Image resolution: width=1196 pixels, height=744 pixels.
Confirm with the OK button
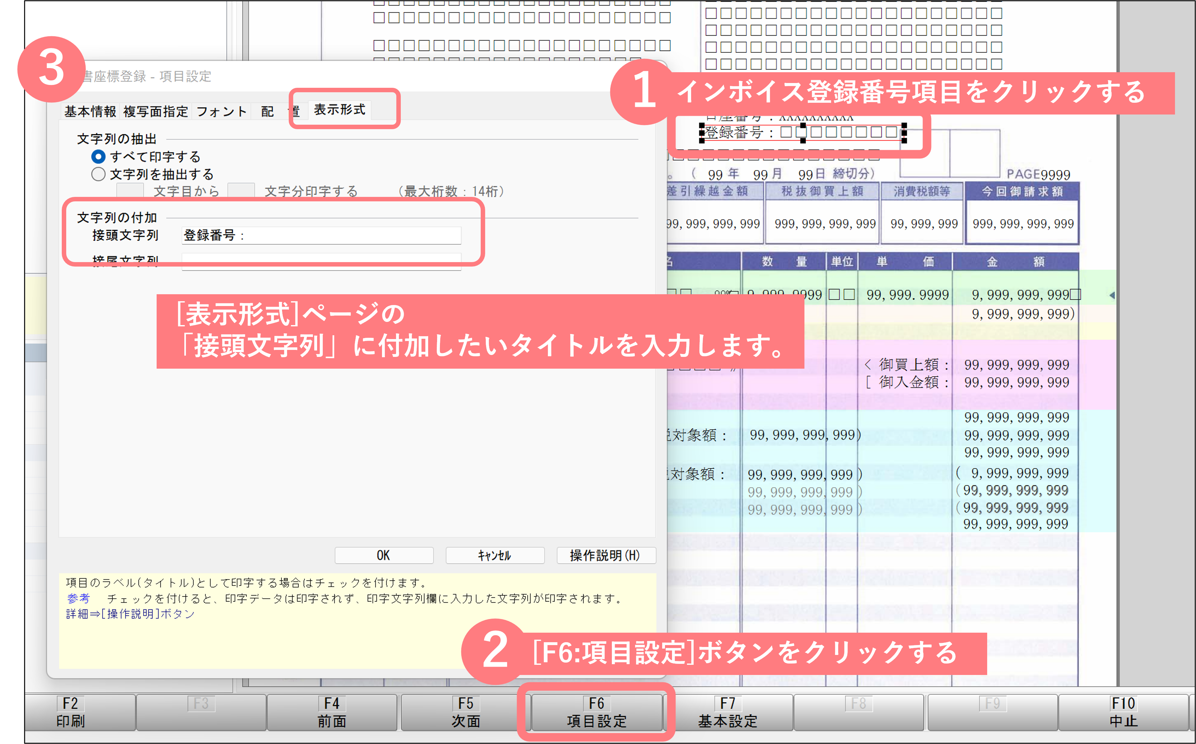384,555
